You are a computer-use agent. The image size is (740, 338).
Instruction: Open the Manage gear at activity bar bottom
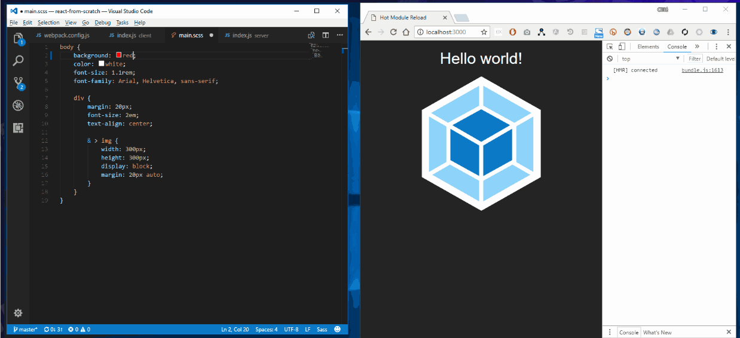[x=18, y=313]
